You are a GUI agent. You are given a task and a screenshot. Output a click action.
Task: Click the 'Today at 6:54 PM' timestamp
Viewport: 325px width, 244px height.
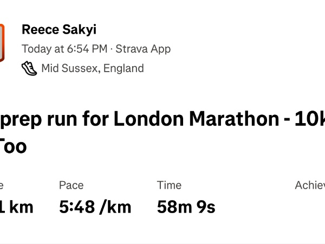(x=64, y=49)
